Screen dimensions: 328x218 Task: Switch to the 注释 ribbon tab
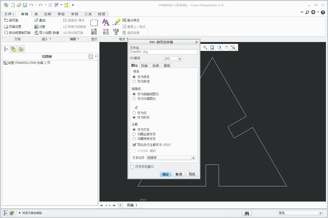(x=47, y=14)
